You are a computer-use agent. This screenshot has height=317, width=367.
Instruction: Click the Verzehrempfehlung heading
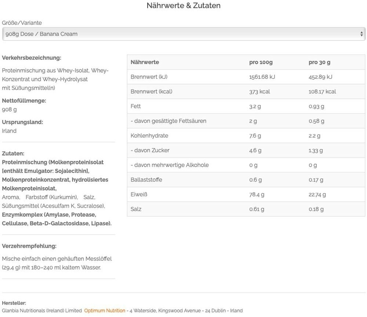click(x=29, y=246)
